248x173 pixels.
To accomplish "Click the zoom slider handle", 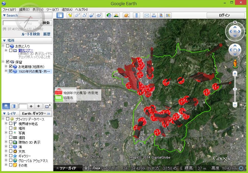I will [235, 89].
